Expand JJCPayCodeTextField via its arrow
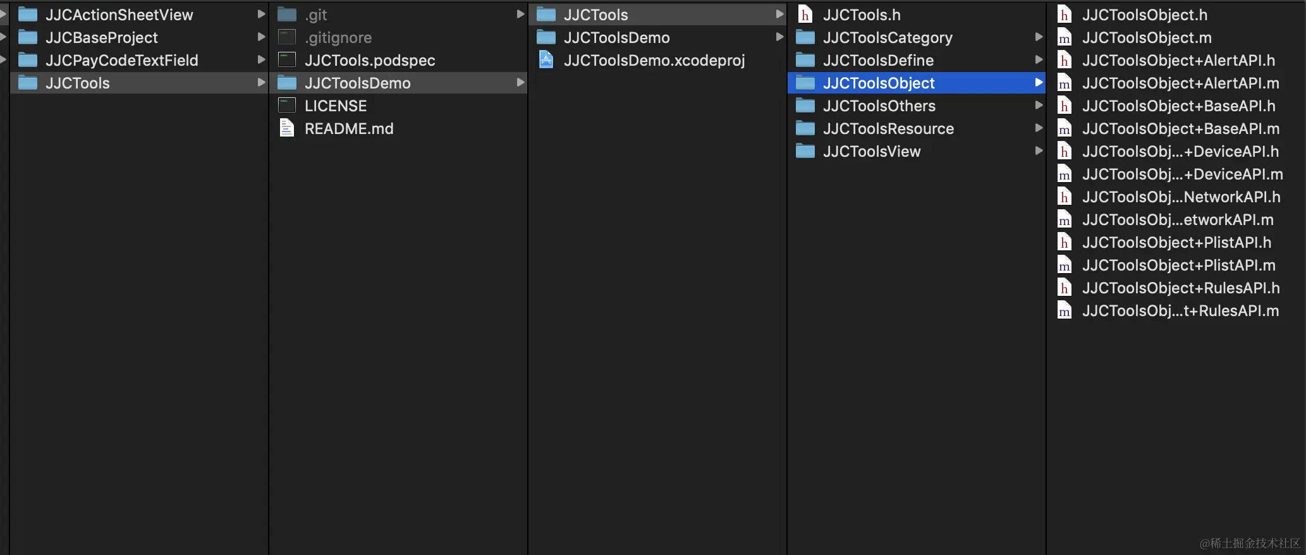Screen dimensions: 1306x555 pos(261,59)
